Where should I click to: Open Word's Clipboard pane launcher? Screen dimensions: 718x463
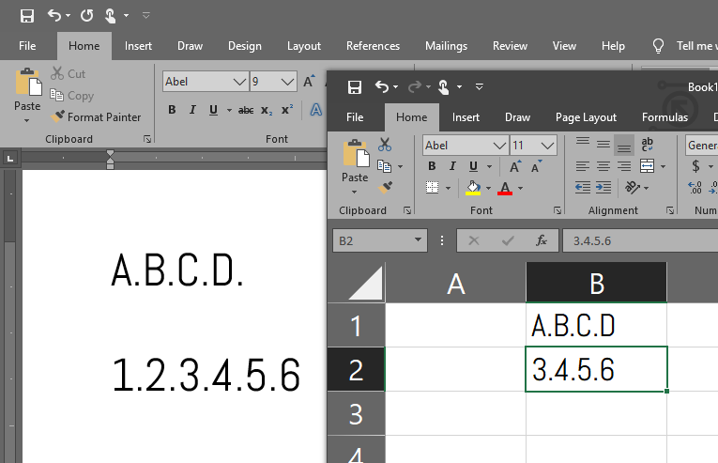(147, 139)
